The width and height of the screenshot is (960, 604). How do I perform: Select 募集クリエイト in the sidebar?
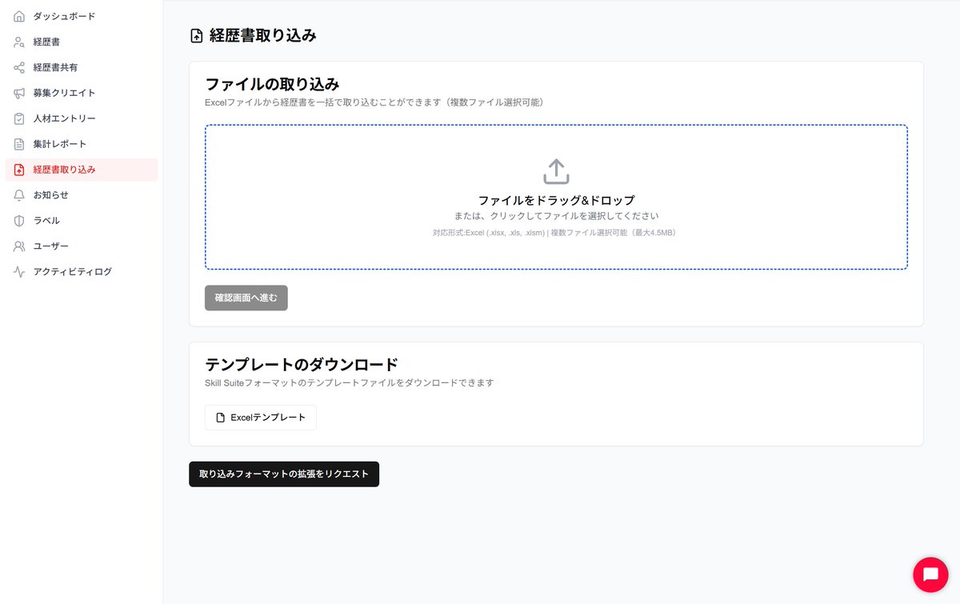tap(82, 93)
